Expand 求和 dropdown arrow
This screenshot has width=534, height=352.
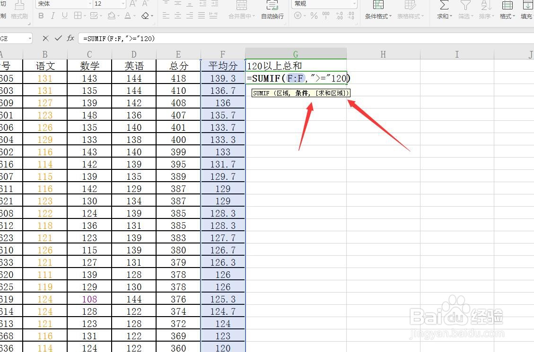coord(451,17)
